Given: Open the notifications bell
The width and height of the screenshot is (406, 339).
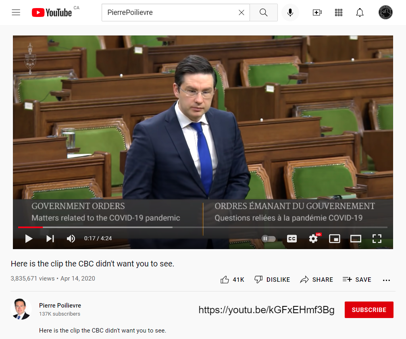Looking at the screenshot, I should (360, 12).
